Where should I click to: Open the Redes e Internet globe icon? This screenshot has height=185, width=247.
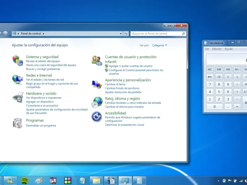pyautogui.click(x=18, y=80)
